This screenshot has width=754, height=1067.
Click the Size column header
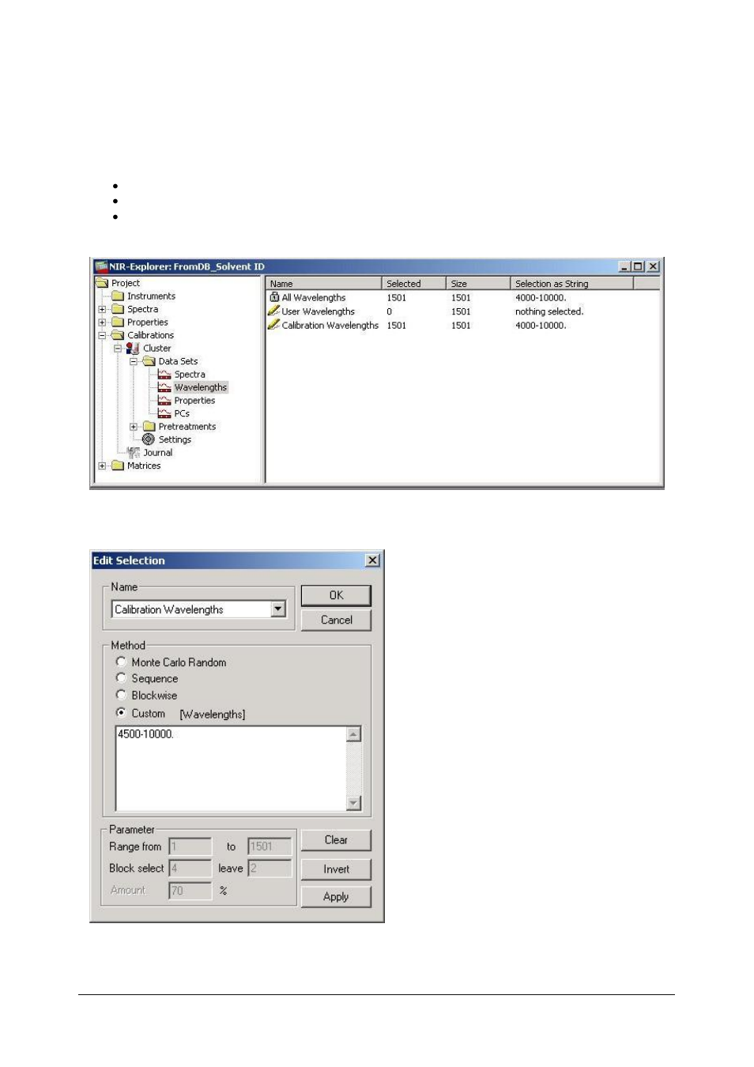click(479, 284)
